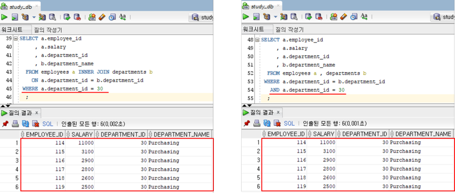Clear worksheet with eraser in right window
Image resolution: width=455 pixels, height=193 pixels.
tap(344, 17)
